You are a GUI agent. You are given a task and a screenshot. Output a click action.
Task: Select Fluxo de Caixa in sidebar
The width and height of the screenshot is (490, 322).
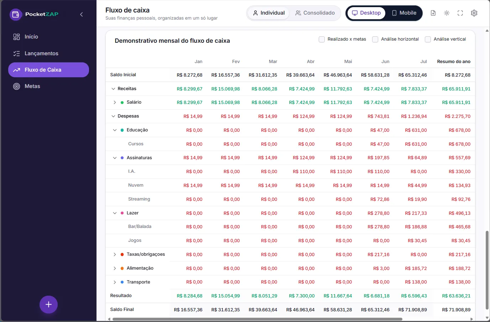click(x=48, y=70)
